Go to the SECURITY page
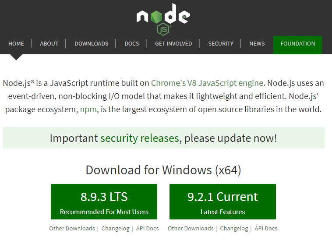 [x=221, y=44]
